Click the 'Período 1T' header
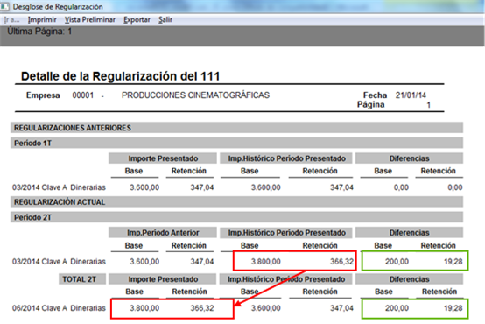The width and height of the screenshot is (485, 324). point(236,144)
